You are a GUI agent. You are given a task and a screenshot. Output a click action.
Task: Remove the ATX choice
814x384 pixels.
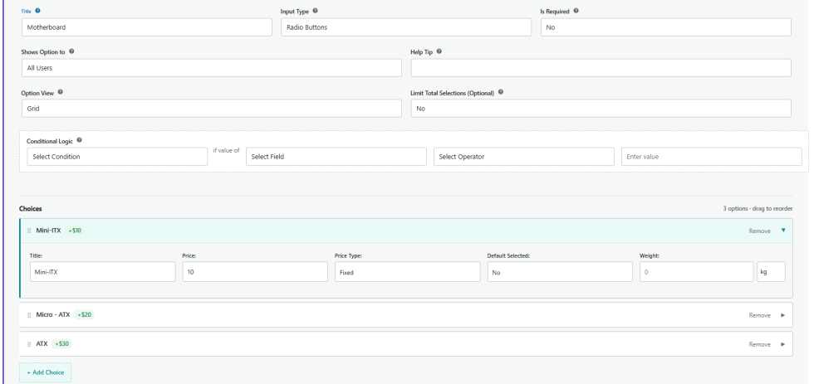tap(759, 344)
